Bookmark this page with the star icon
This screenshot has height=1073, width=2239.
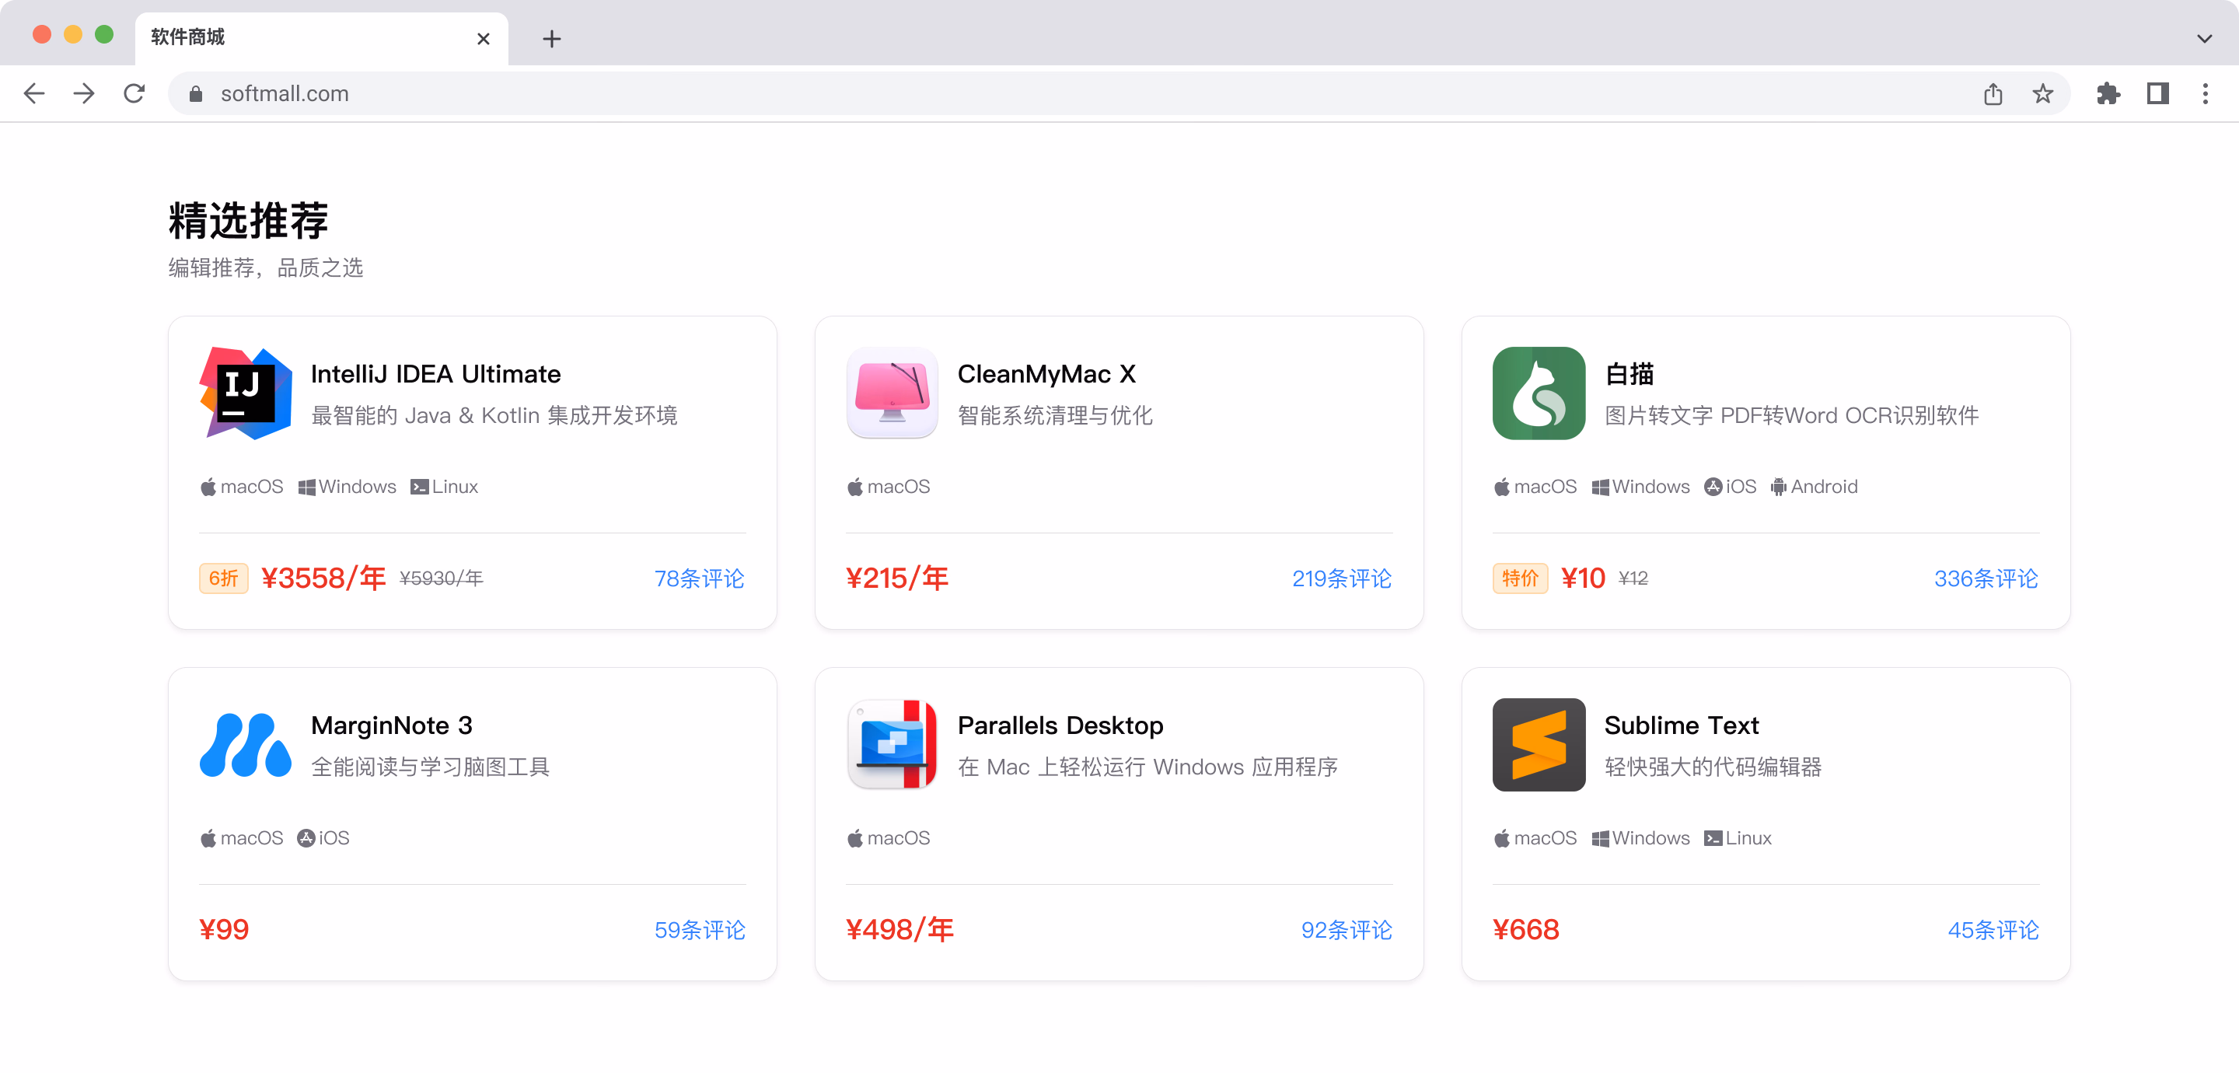2042,93
